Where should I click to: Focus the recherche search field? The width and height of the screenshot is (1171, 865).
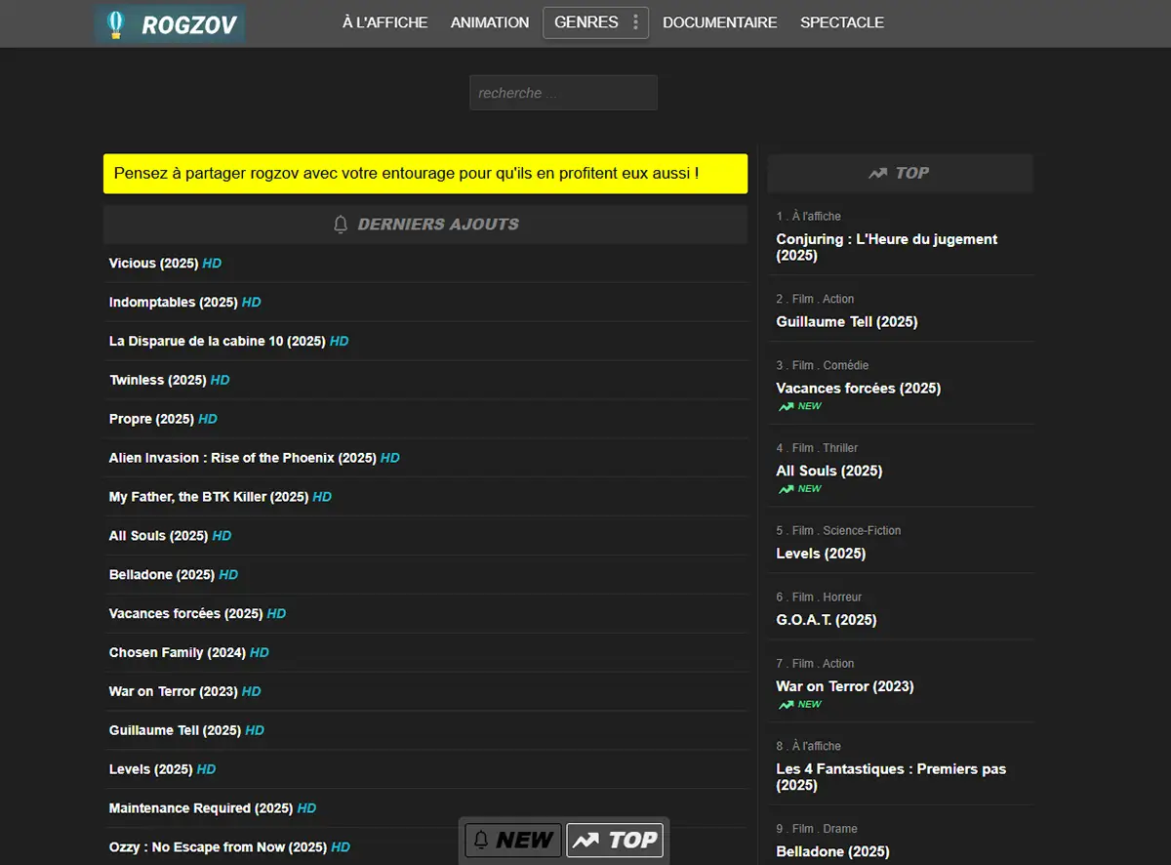[563, 93]
